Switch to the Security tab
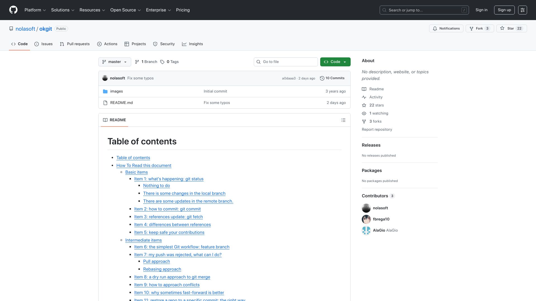The image size is (536, 301). (x=164, y=44)
